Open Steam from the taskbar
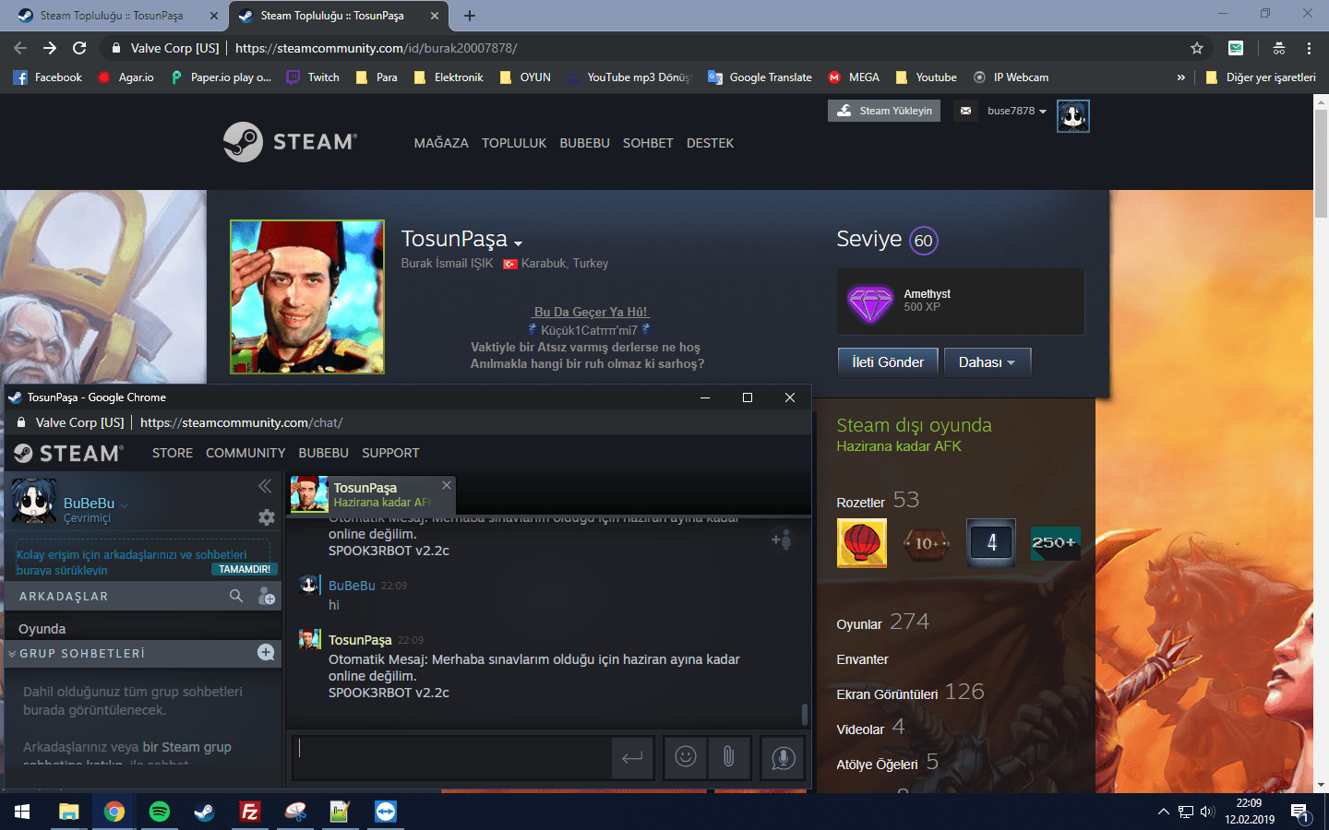 pos(205,812)
